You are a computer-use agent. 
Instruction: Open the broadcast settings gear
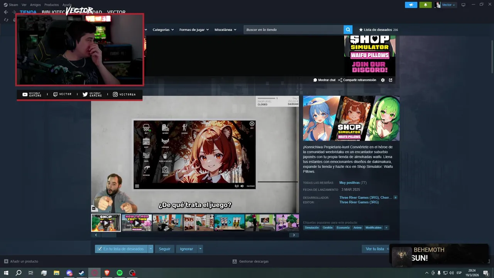pos(383,80)
